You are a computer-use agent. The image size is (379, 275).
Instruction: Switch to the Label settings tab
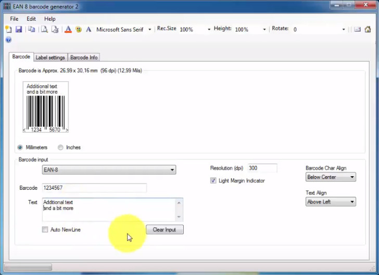coord(50,58)
